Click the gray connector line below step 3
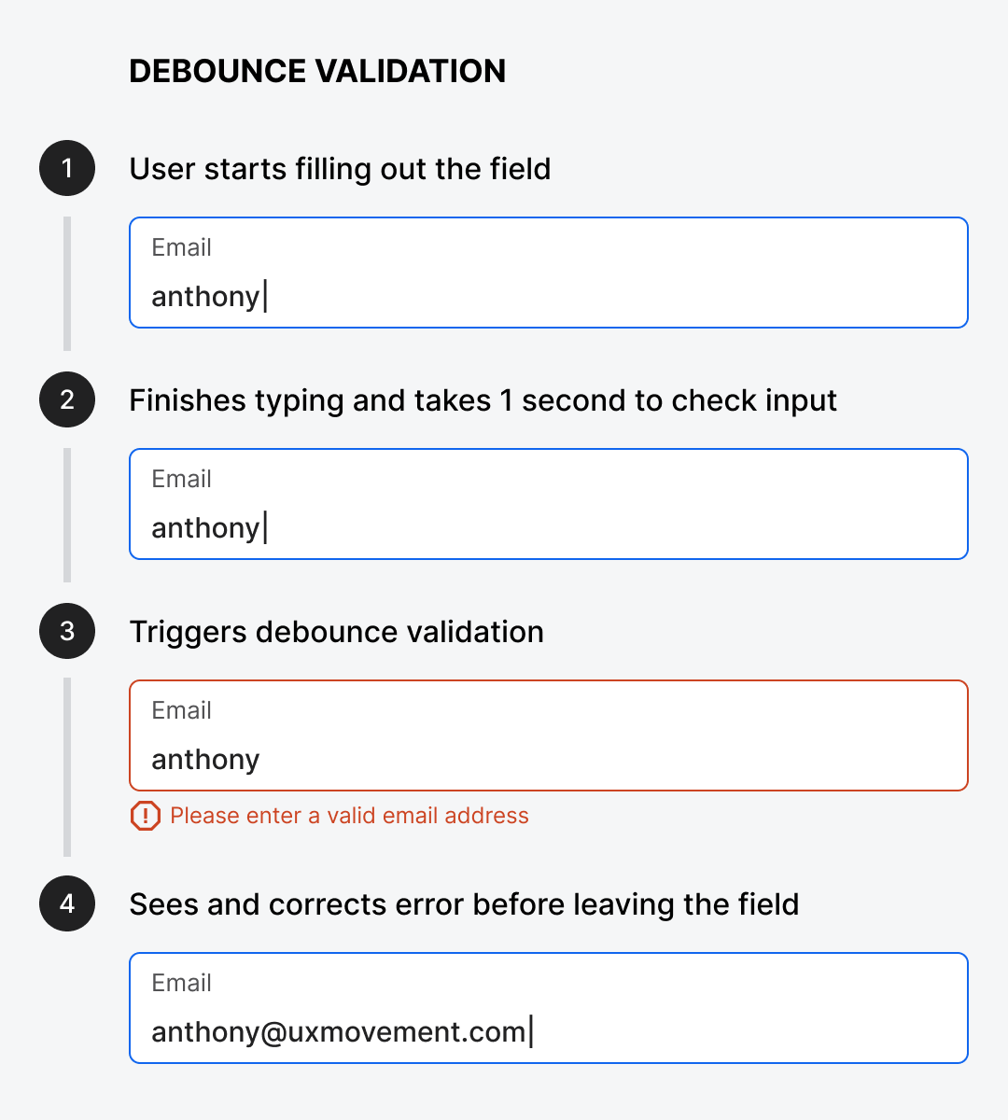Screen dimensions: 1008x1120 (x=67, y=767)
